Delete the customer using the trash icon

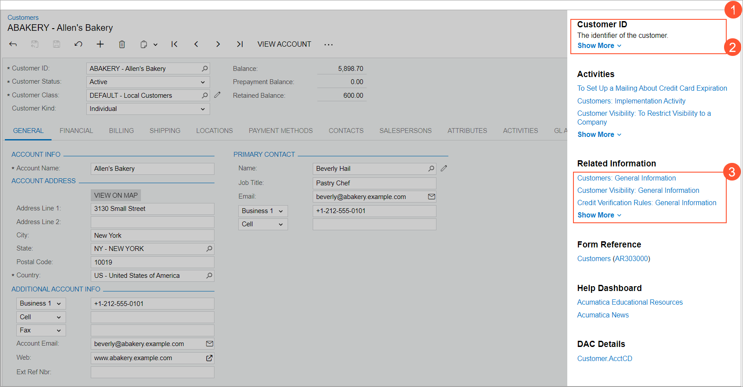(x=122, y=44)
